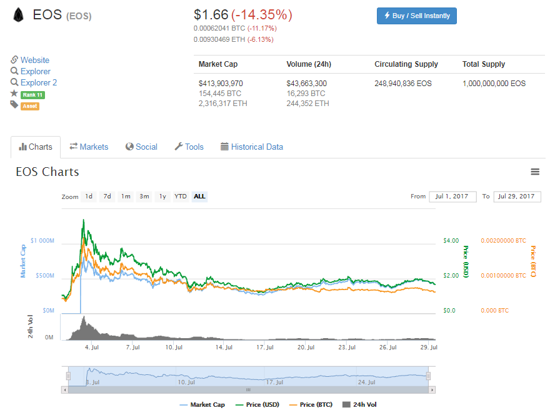Switch to the Charts tab
550x413 pixels.
coord(36,147)
